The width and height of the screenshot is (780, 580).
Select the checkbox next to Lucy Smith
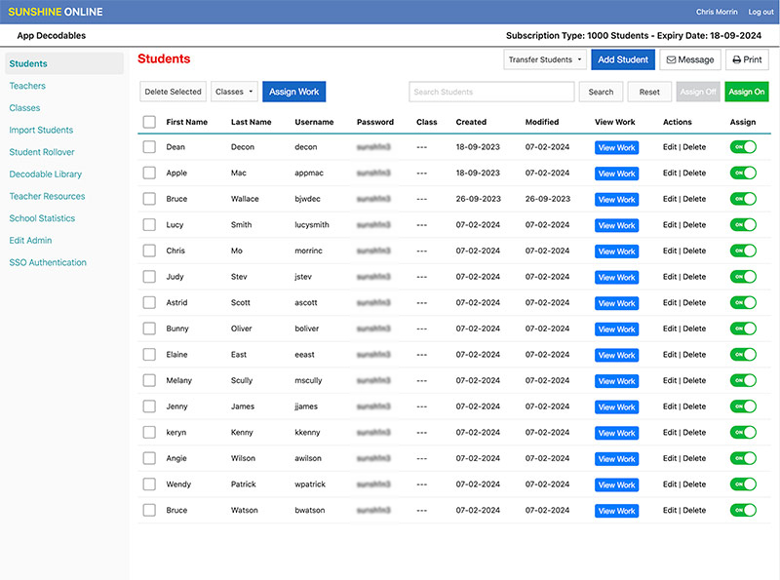pyautogui.click(x=149, y=224)
